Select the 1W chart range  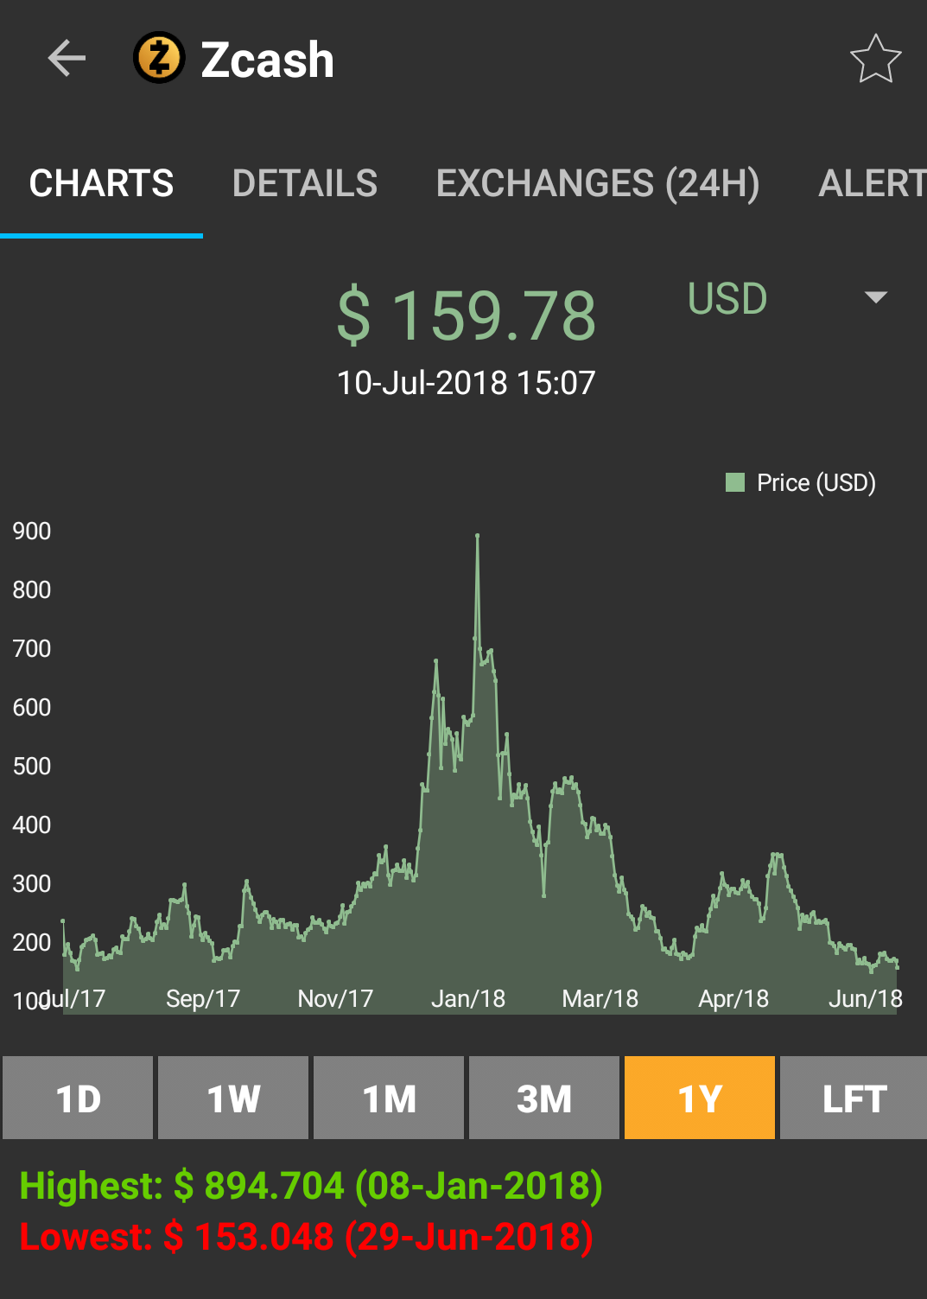[233, 1098]
